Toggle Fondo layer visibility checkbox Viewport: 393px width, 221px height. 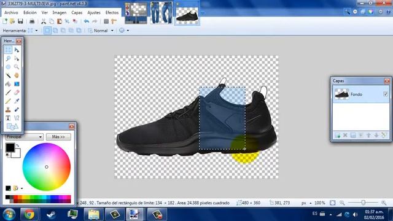coord(386,94)
